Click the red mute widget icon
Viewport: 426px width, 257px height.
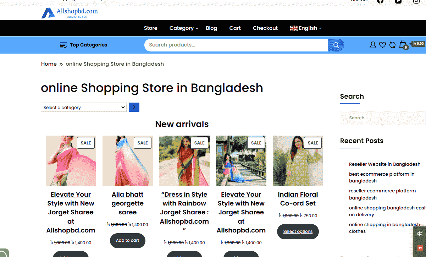tap(420, 247)
